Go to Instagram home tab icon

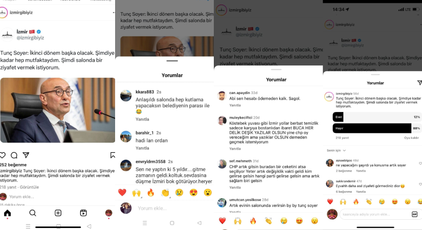click(x=8, y=213)
